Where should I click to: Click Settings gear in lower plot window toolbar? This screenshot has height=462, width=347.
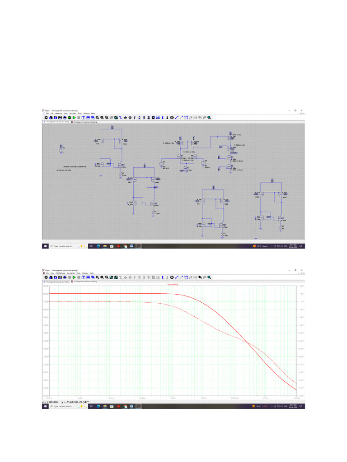[x=46, y=277]
